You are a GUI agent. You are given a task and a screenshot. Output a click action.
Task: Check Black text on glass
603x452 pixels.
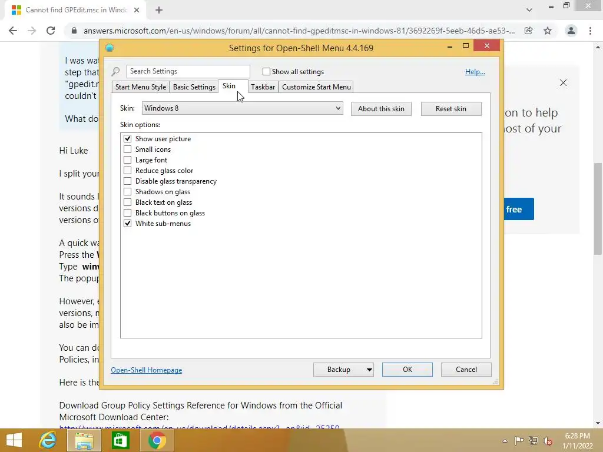[x=128, y=202]
